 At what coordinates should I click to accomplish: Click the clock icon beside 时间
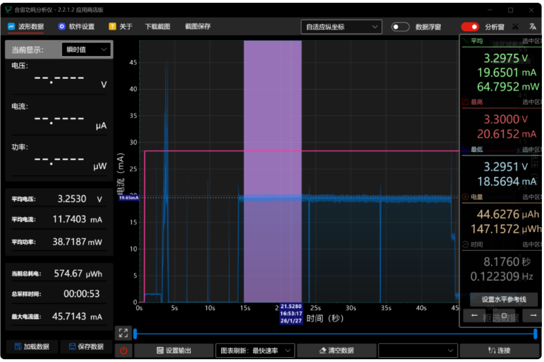click(465, 245)
